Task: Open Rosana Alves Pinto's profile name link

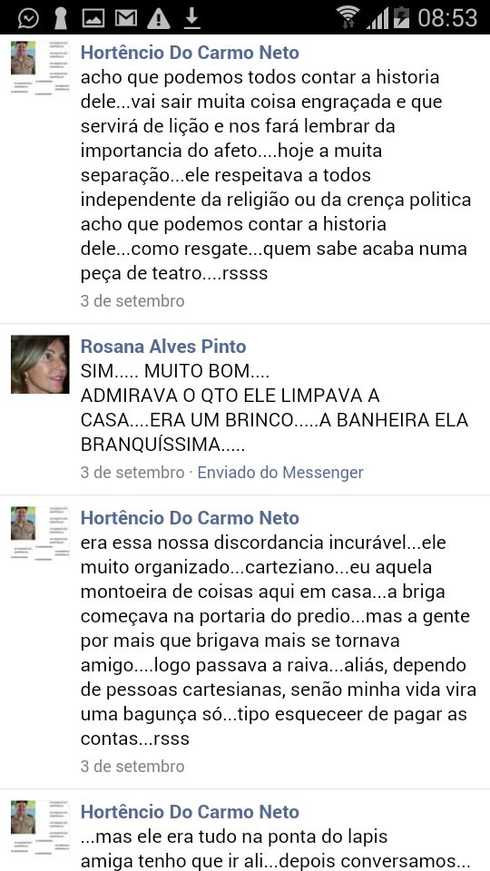Action: [163, 347]
